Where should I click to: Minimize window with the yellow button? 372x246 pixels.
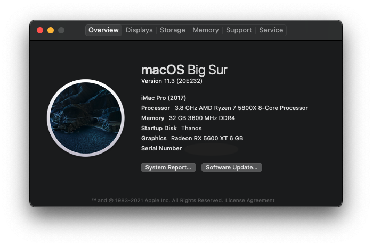(x=51, y=30)
